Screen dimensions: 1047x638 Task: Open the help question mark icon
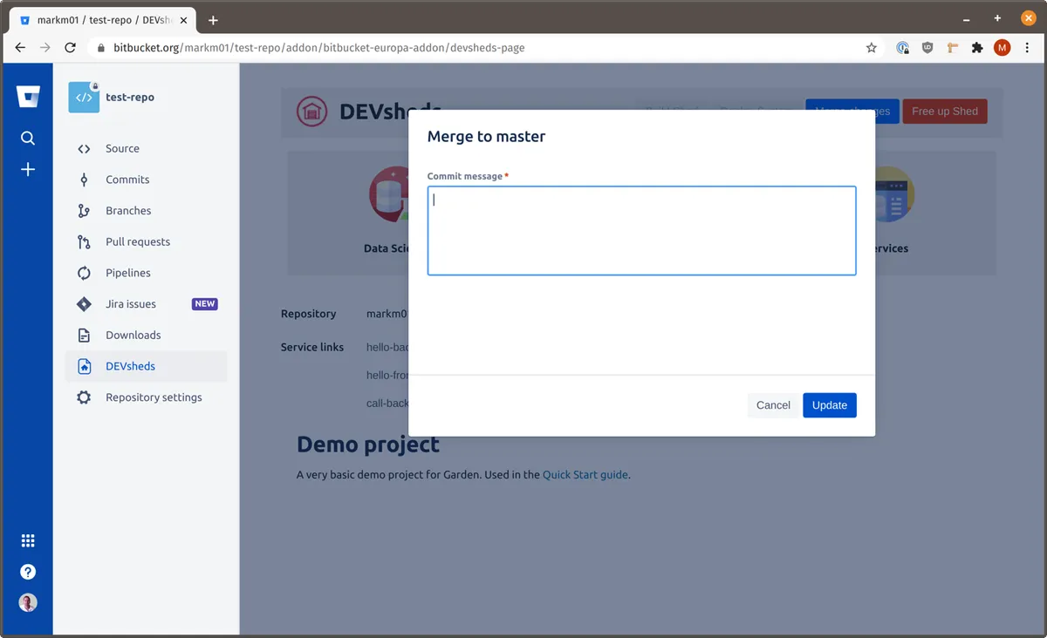tap(28, 572)
